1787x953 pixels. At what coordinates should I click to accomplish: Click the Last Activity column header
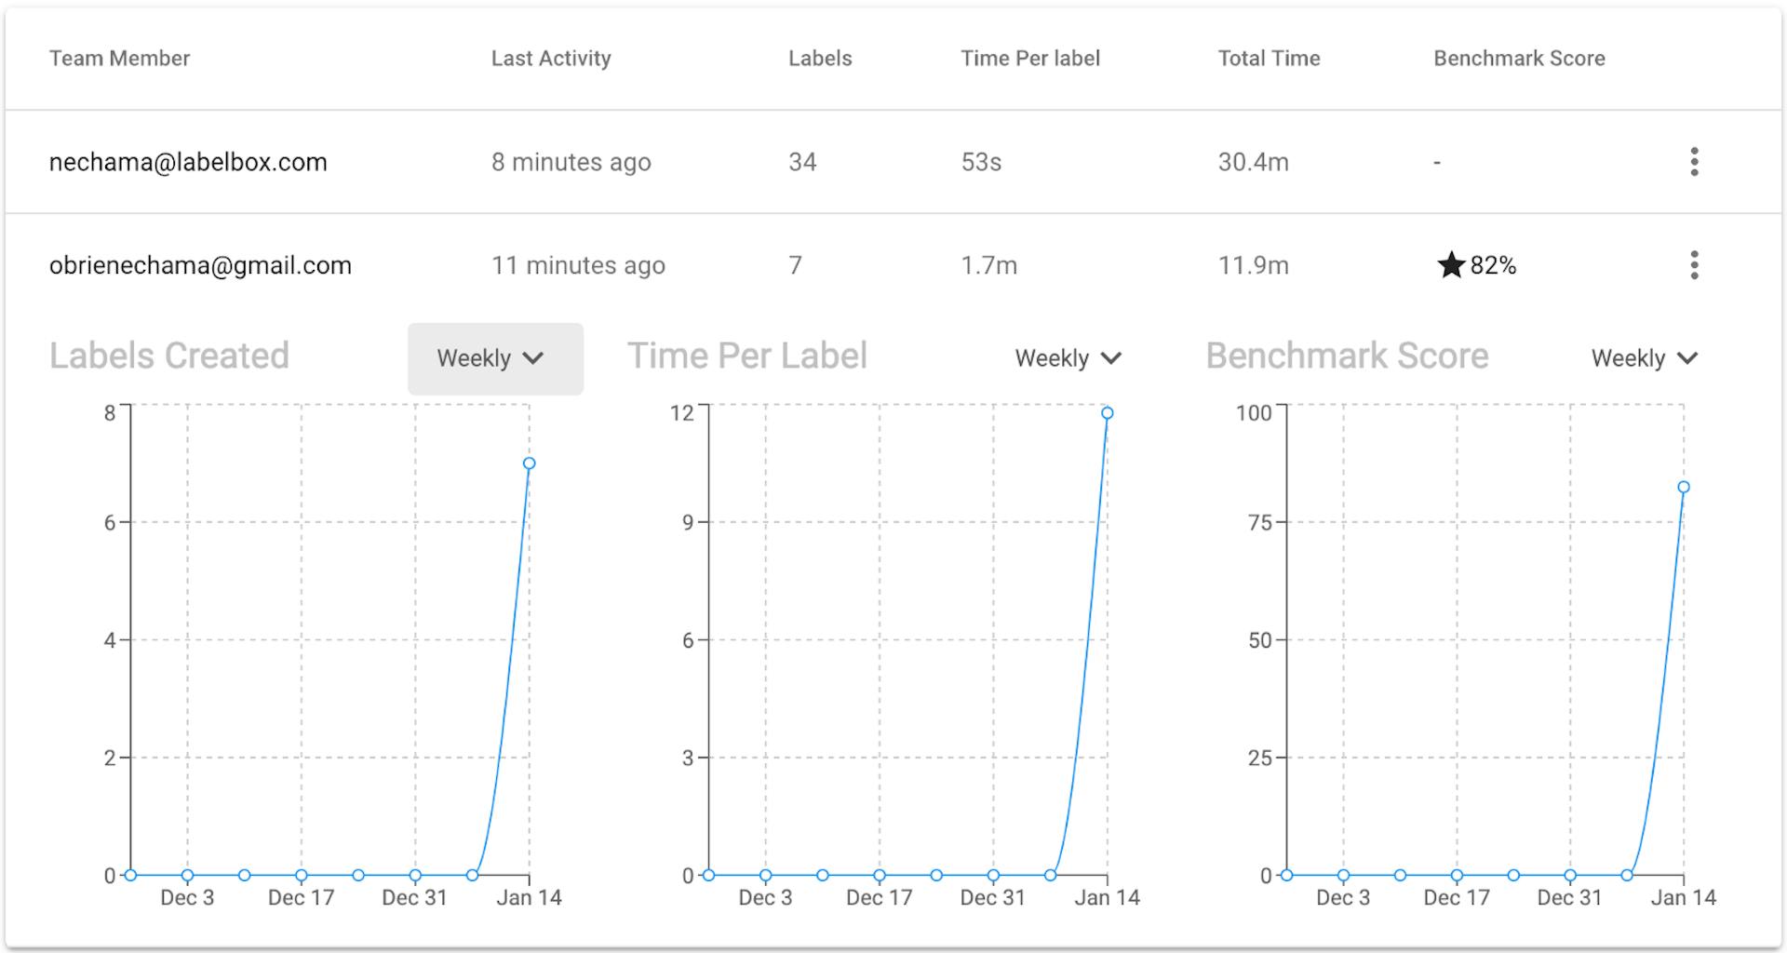point(551,58)
